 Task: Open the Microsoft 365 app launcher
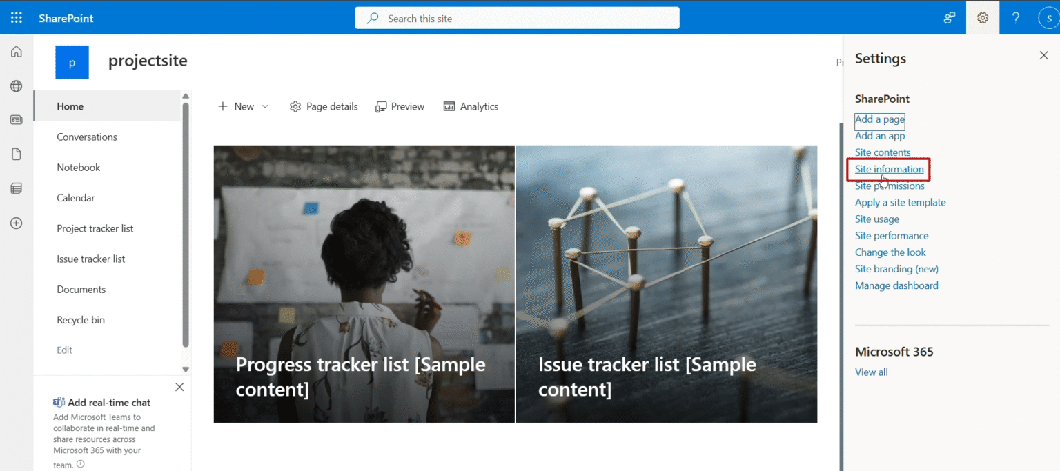[16, 17]
